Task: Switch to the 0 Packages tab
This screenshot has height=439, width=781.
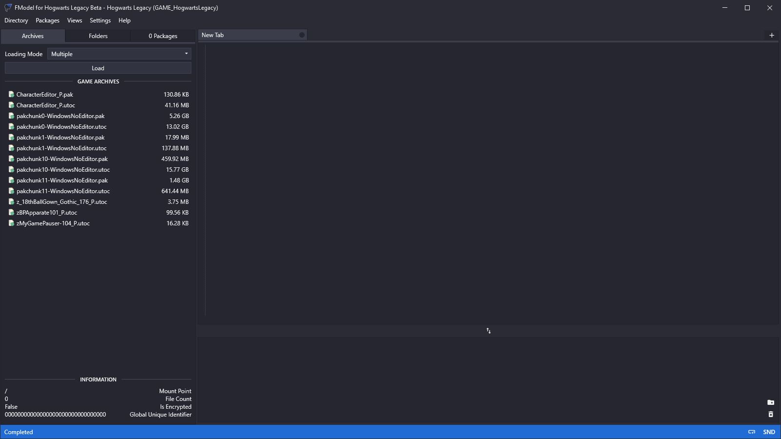Action: 163,36
